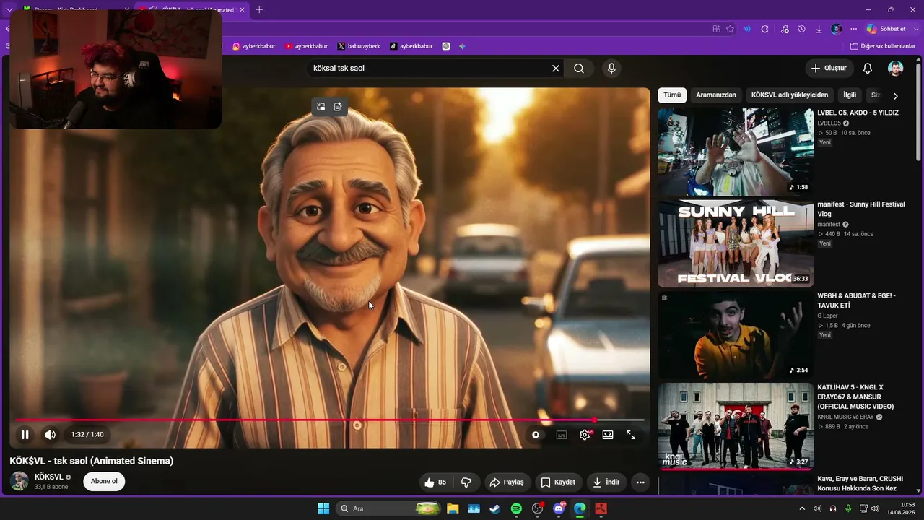Open the WEGH & ABUGAT & EGE! video title

point(856,300)
